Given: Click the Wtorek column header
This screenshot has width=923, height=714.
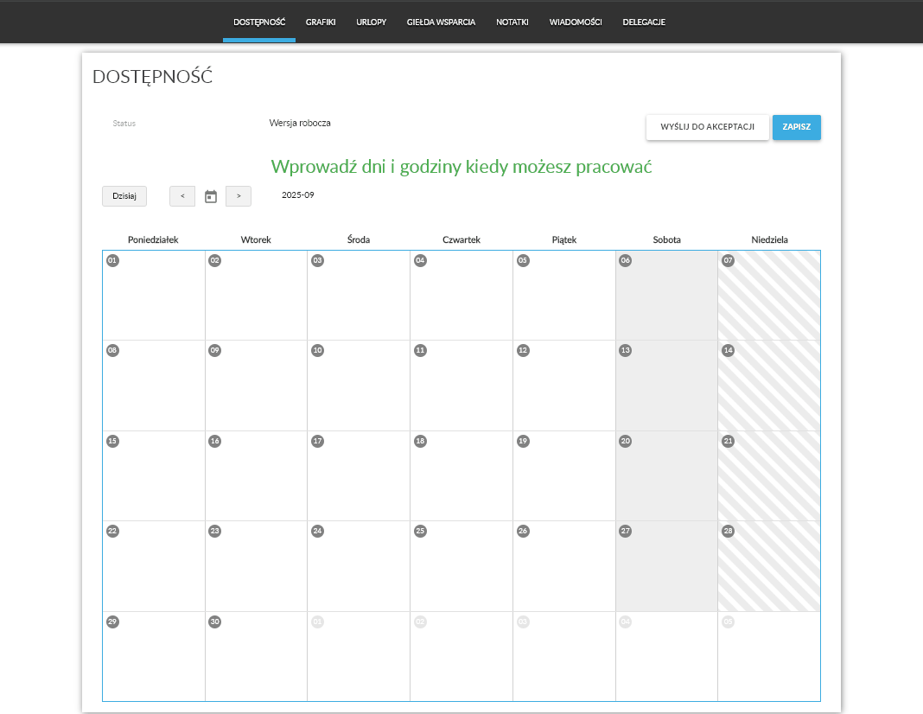Looking at the screenshot, I should 256,239.
